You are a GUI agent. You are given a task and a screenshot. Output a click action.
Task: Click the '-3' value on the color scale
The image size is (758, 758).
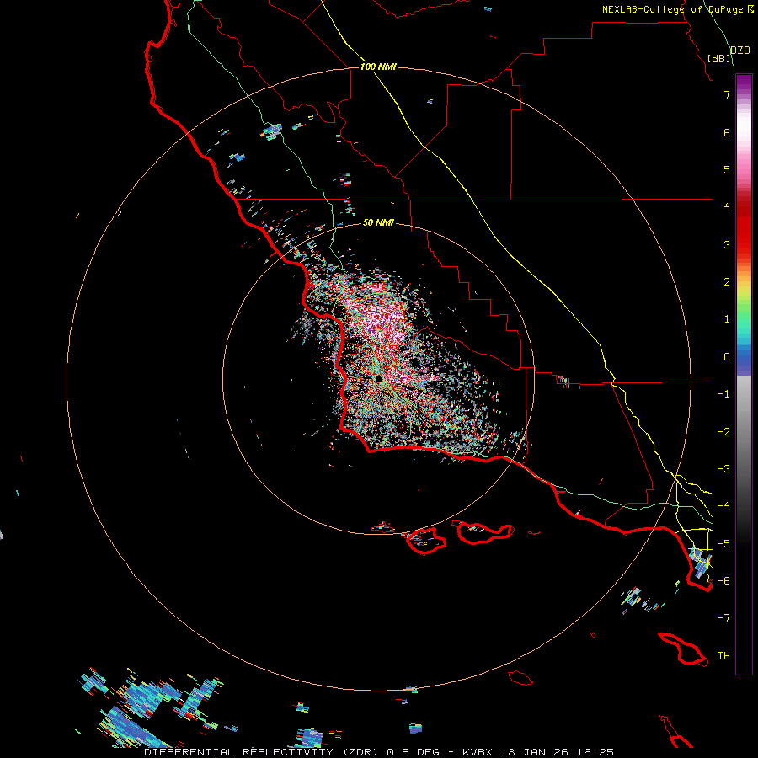(723, 469)
